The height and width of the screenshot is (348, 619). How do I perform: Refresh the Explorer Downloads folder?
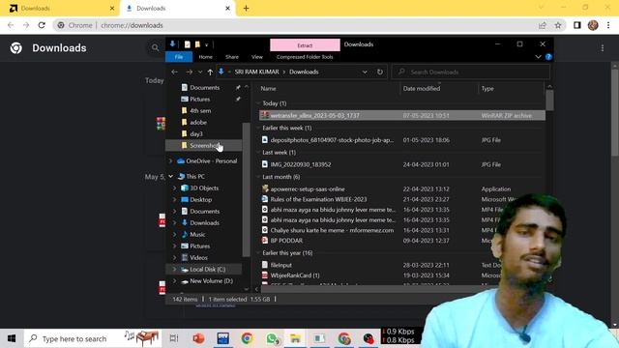click(380, 72)
